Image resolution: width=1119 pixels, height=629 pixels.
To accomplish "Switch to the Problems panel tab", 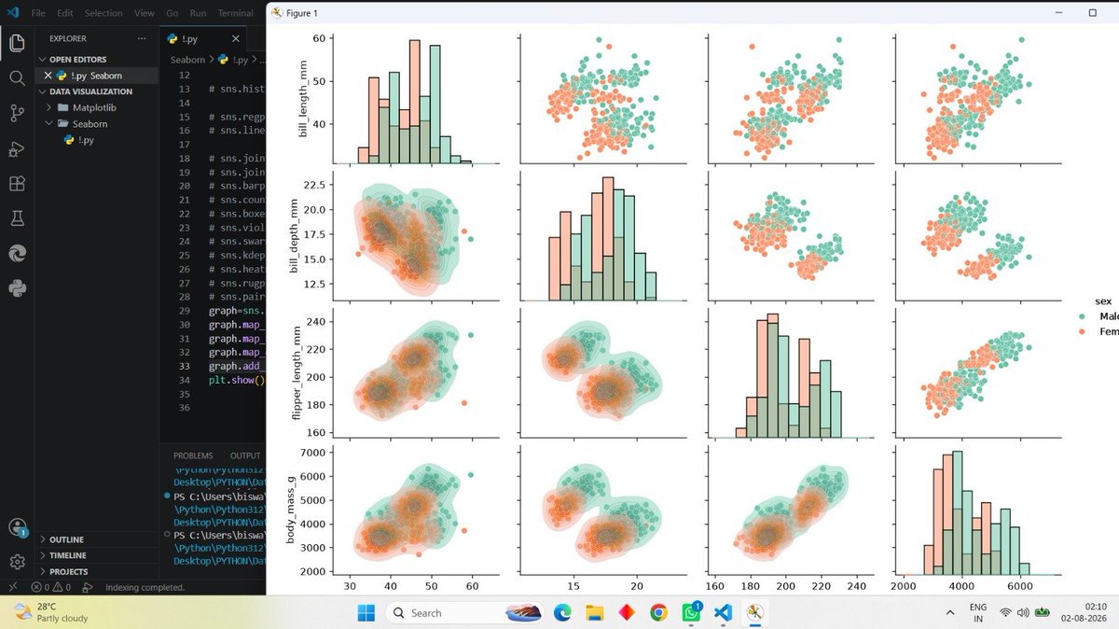I will 193,455.
